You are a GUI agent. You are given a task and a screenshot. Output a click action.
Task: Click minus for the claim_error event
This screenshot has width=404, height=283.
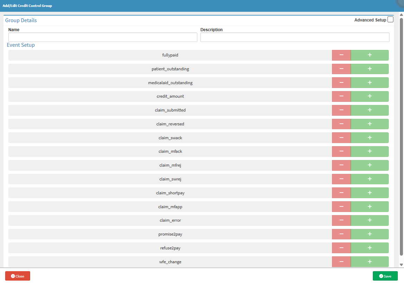(x=341, y=220)
